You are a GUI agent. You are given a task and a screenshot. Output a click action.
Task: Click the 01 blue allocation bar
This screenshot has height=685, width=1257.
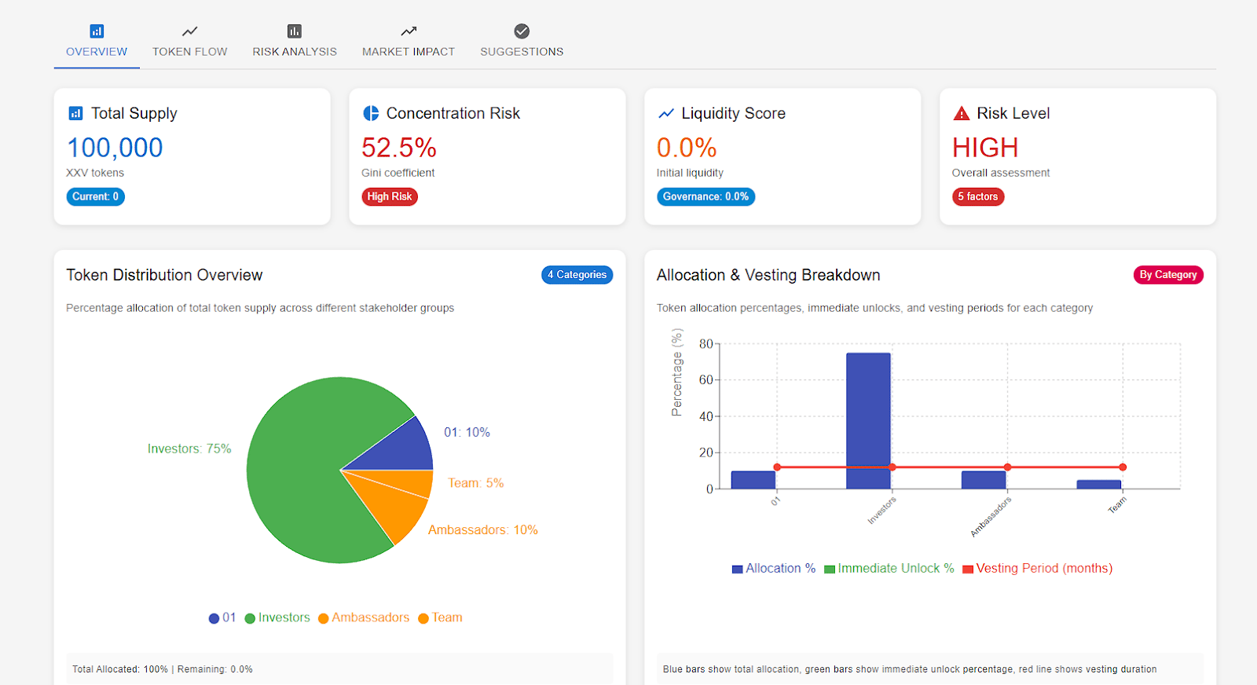[x=753, y=480]
